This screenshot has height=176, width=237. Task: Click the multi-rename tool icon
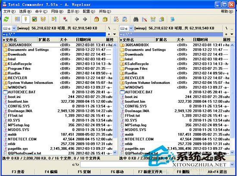(x=144, y=19)
